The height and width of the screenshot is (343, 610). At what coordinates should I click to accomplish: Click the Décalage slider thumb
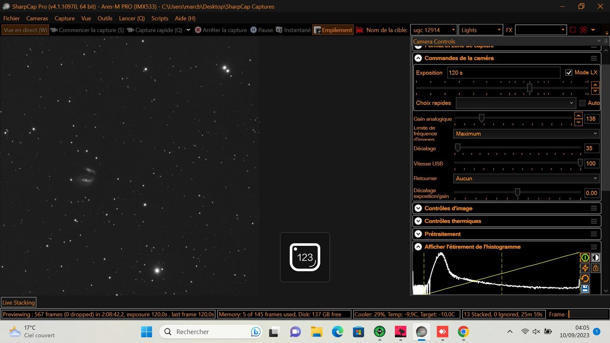point(457,148)
